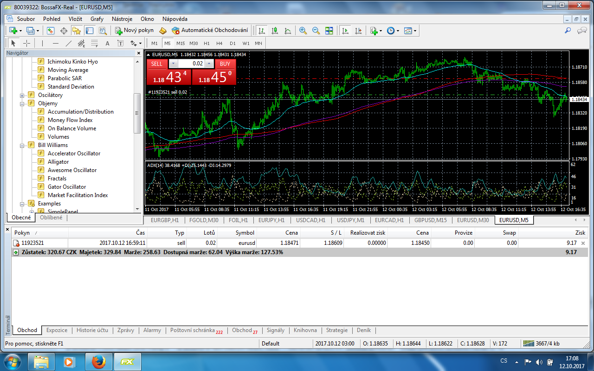Open the arrows objects dropdown
This screenshot has width=594, height=371.
coord(140,44)
